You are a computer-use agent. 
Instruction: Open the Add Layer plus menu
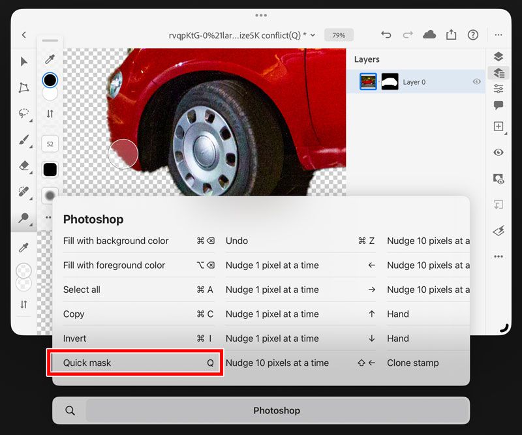499,127
